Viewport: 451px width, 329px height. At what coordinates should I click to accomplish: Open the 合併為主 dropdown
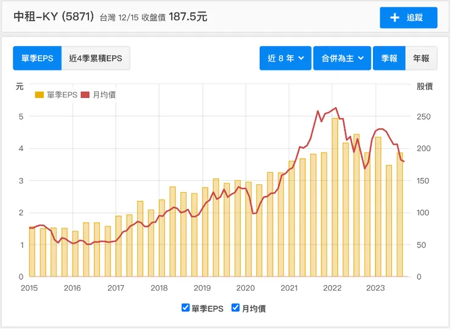point(342,58)
